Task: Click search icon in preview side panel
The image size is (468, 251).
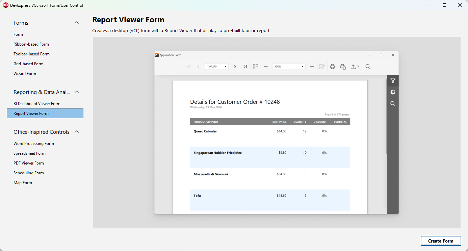Action: [x=393, y=104]
